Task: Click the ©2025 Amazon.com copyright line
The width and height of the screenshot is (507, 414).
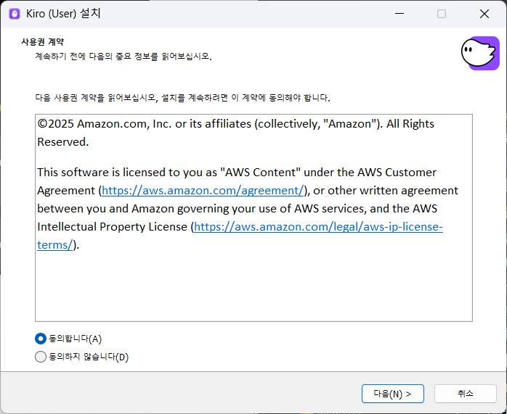Action: (x=236, y=133)
